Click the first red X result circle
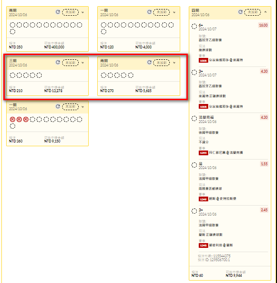Screen dimensions: 277x283 point(12,120)
